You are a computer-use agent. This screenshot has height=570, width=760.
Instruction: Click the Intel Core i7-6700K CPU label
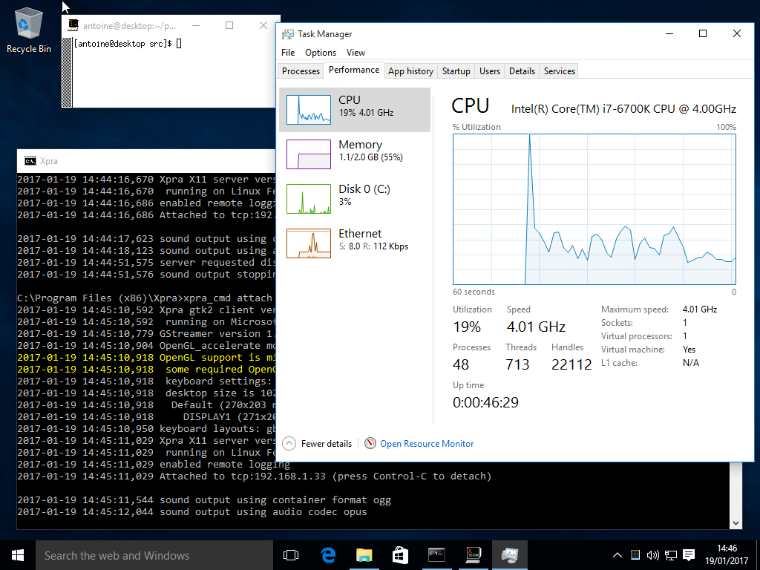pos(623,108)
